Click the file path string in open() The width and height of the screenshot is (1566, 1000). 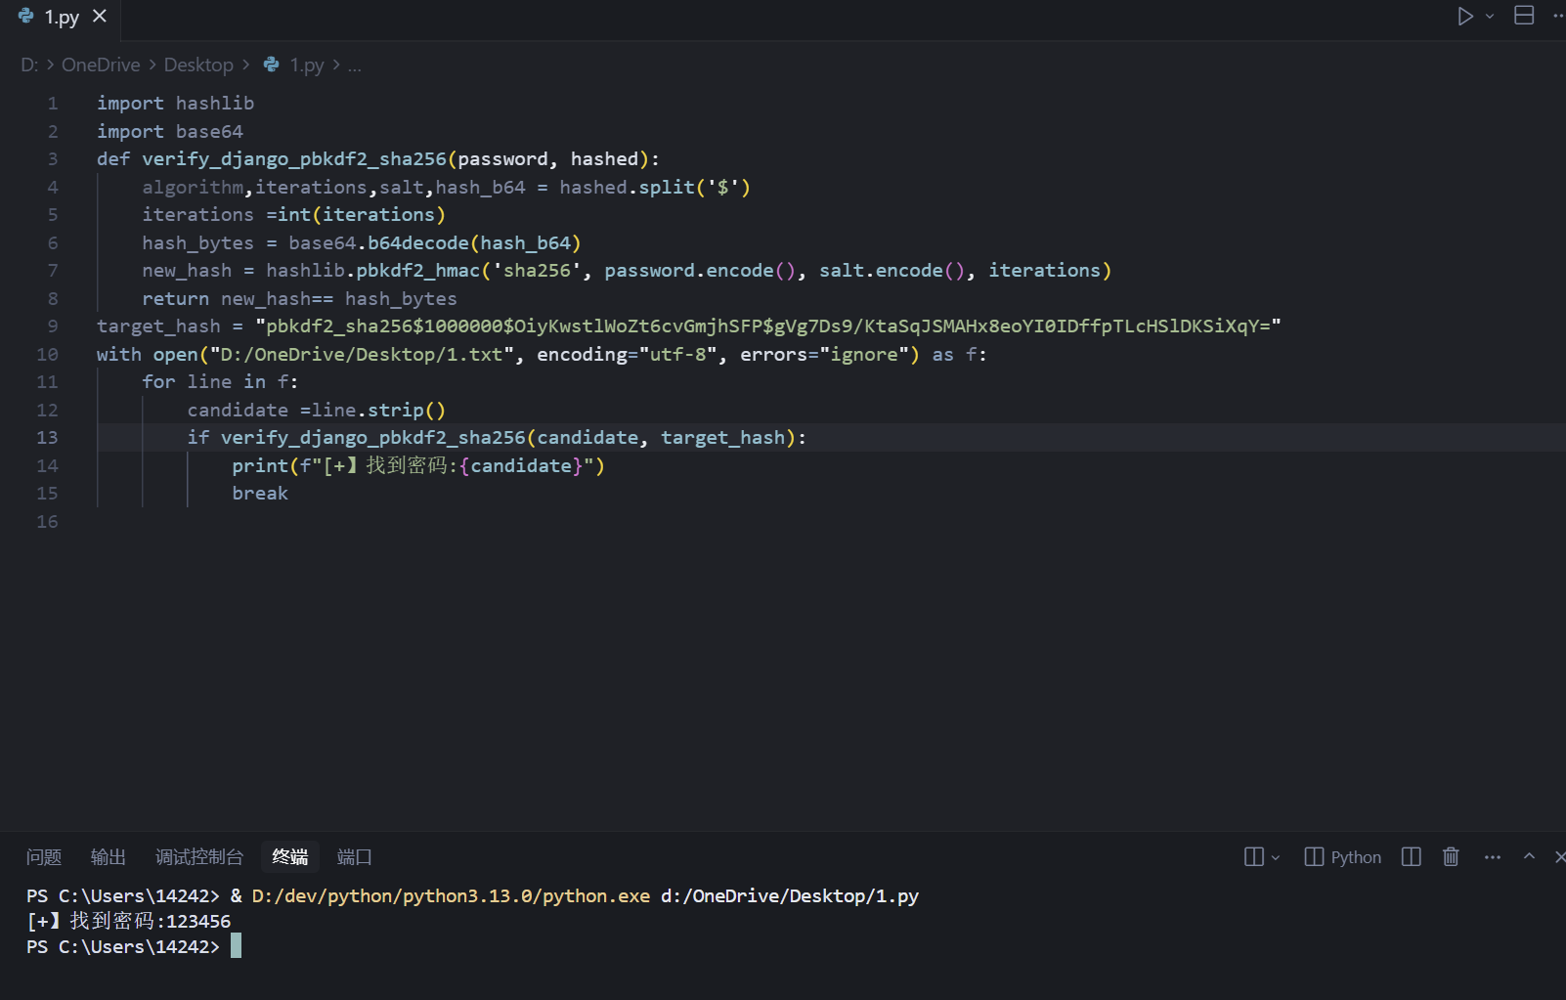(x=363, y=355)
